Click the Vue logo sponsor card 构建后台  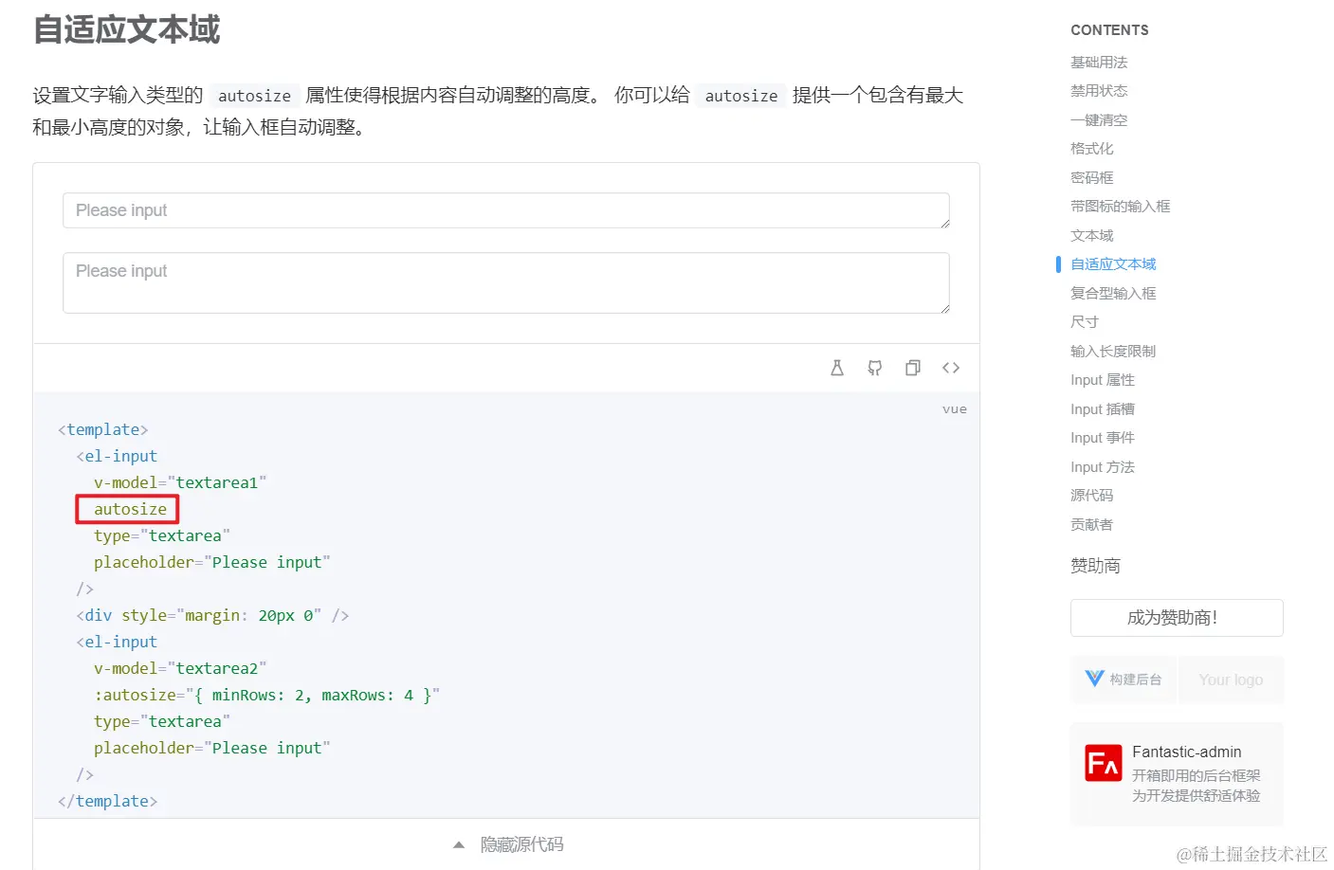click(1124, 680)
